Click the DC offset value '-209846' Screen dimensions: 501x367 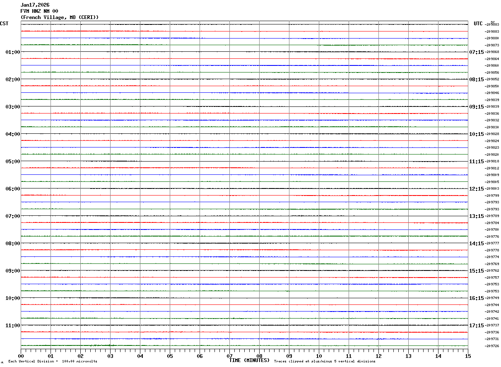492,93
